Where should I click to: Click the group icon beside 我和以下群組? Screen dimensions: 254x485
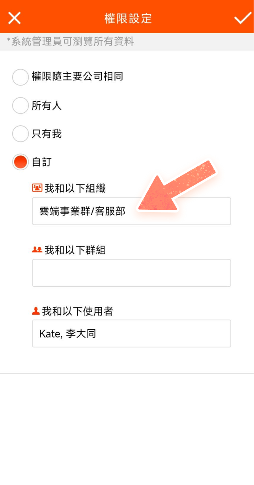click(x=37, y=250)
